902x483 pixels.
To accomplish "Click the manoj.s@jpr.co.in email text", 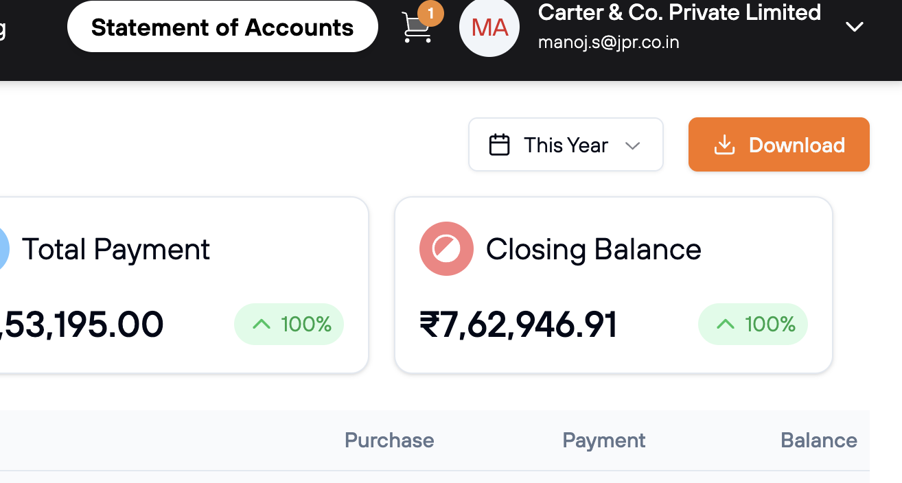I will point(609,43).
